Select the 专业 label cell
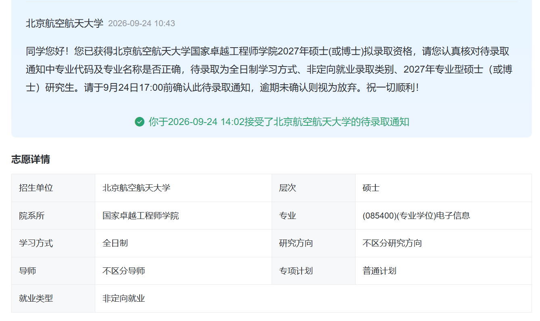 314,216
